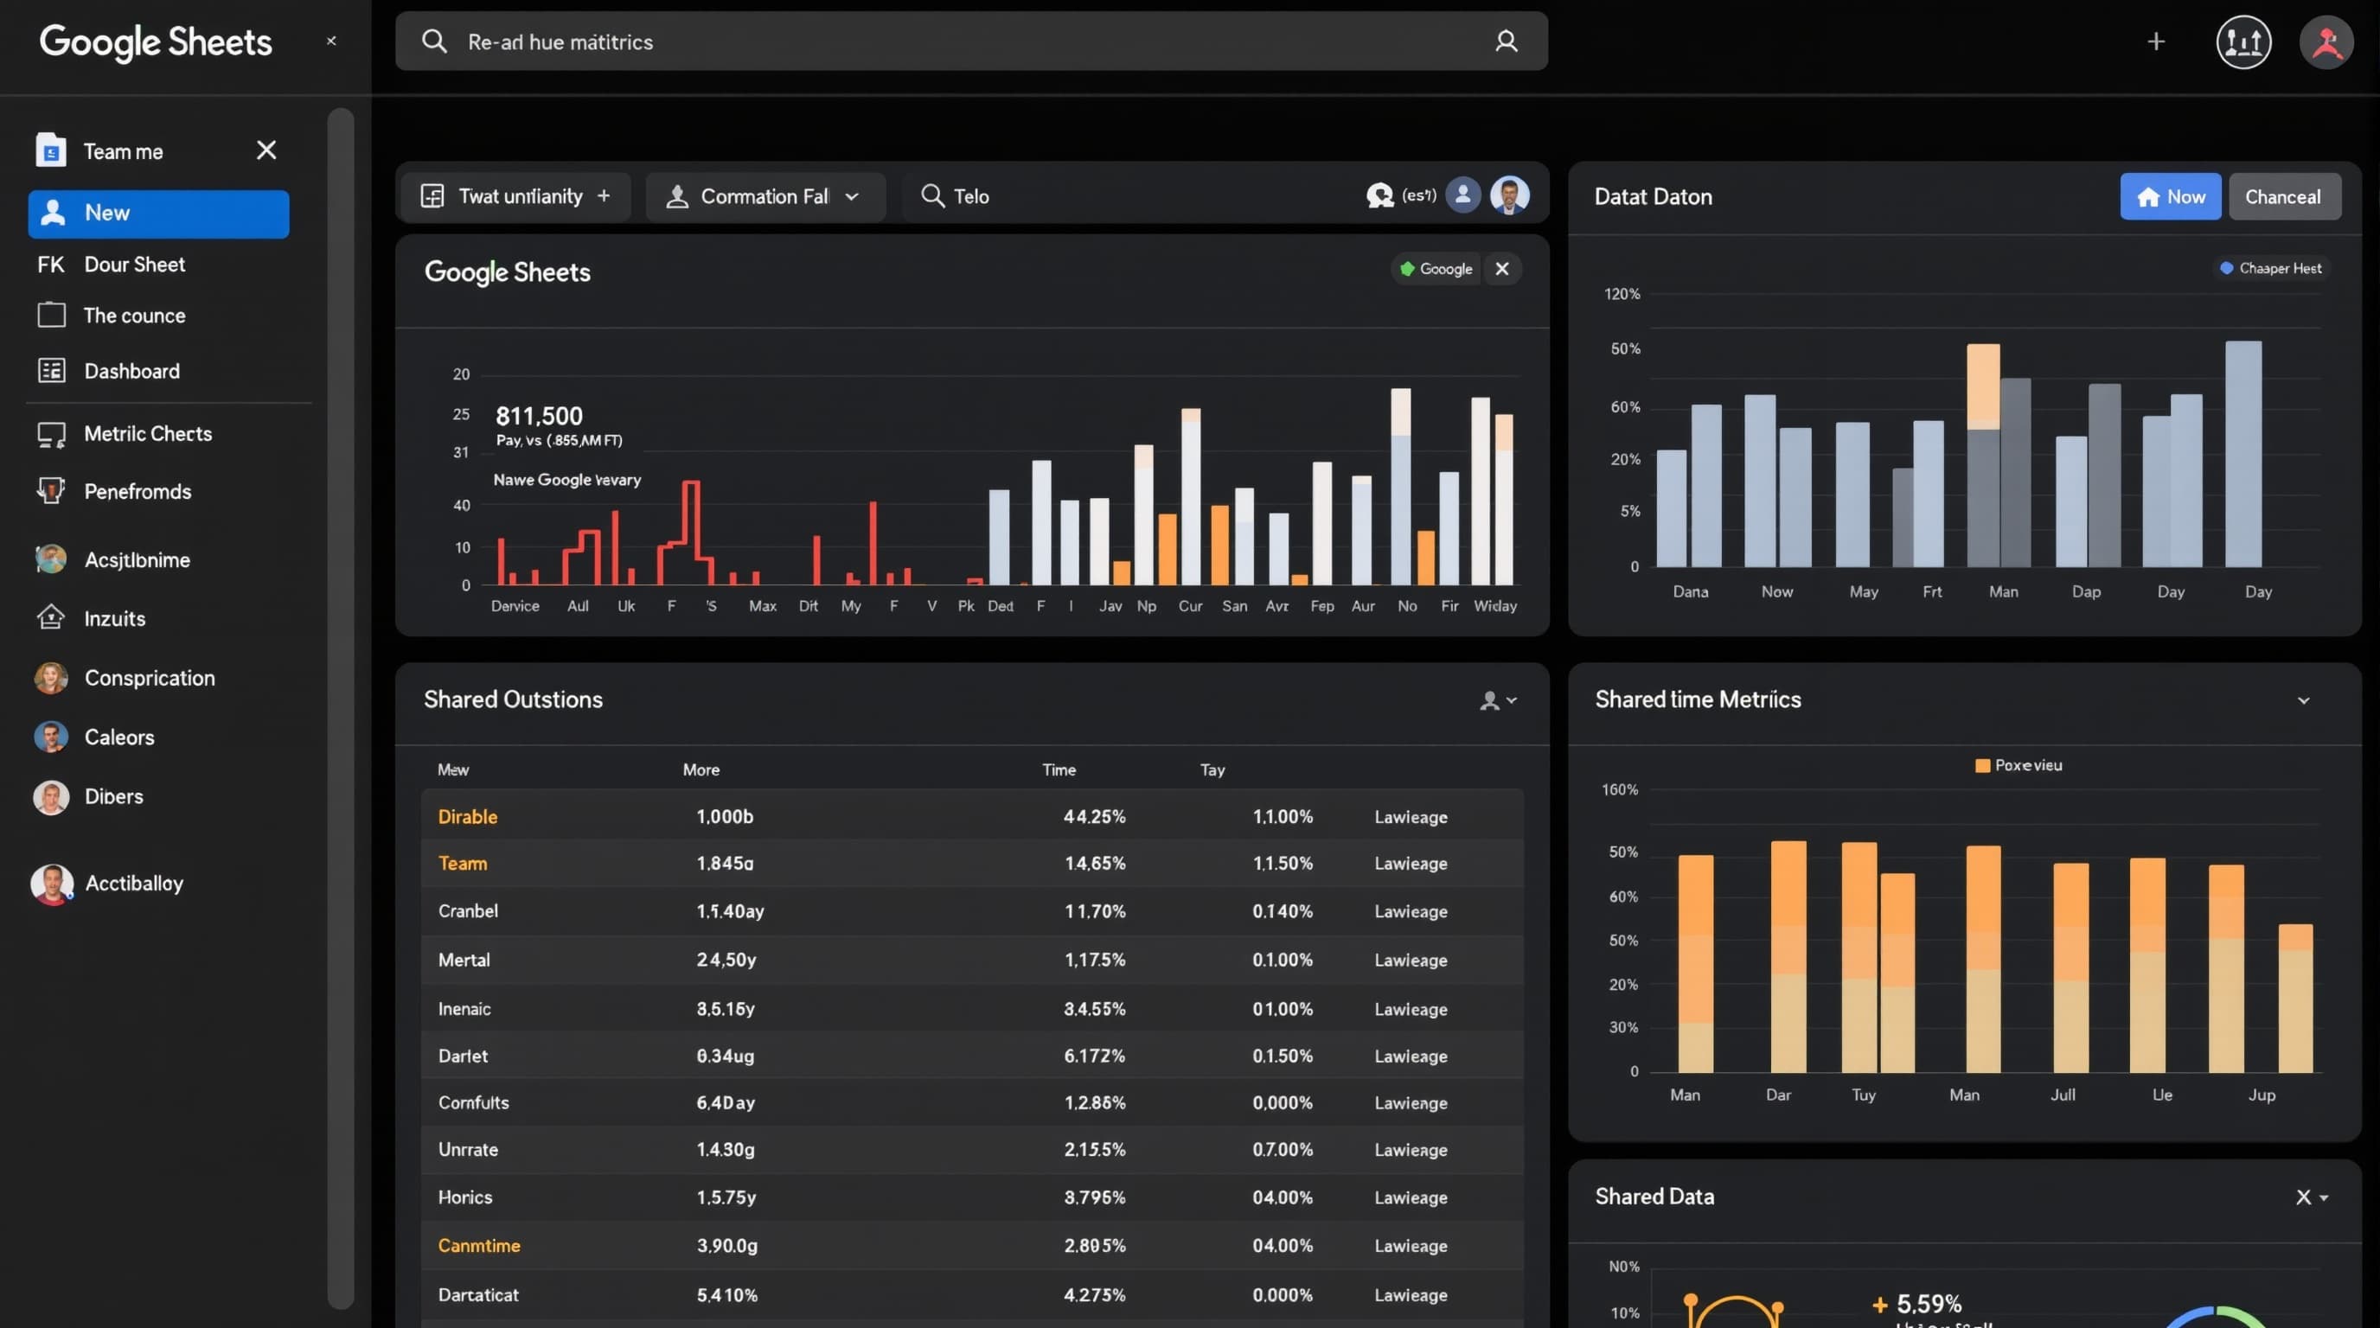2380x1328 pixels.
Task: Click the Mew column header
Action: click(452, 769)
